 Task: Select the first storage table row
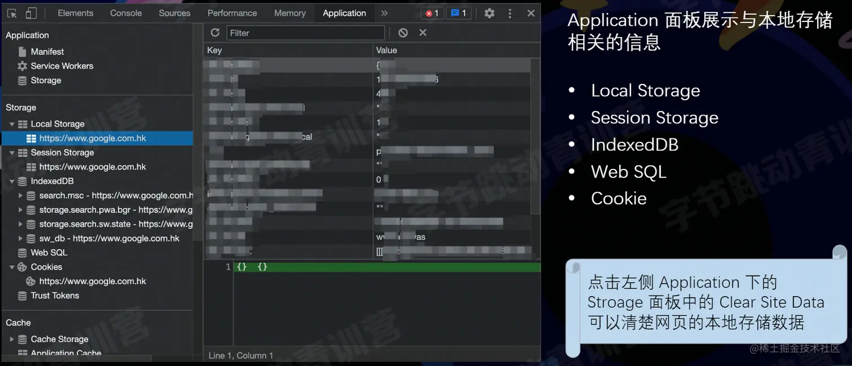(x=367, y=65)
